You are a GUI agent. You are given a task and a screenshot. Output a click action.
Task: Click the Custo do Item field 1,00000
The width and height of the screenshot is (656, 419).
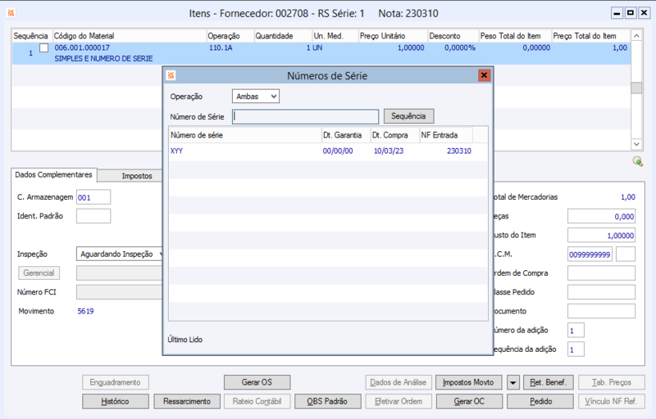click(x=601, y=236)
